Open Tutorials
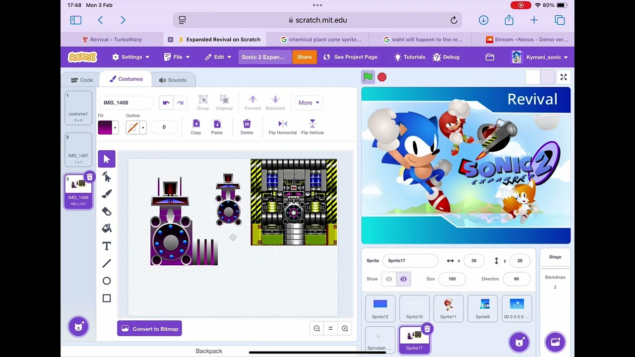This screenshot has width=635, height=357. [x=410, y=57]
